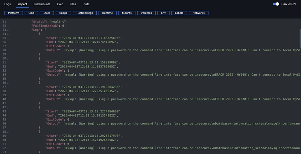The width and height of the screenshot is (301, 154).
Task: Jump to the State section
Action: click(47, 13)
